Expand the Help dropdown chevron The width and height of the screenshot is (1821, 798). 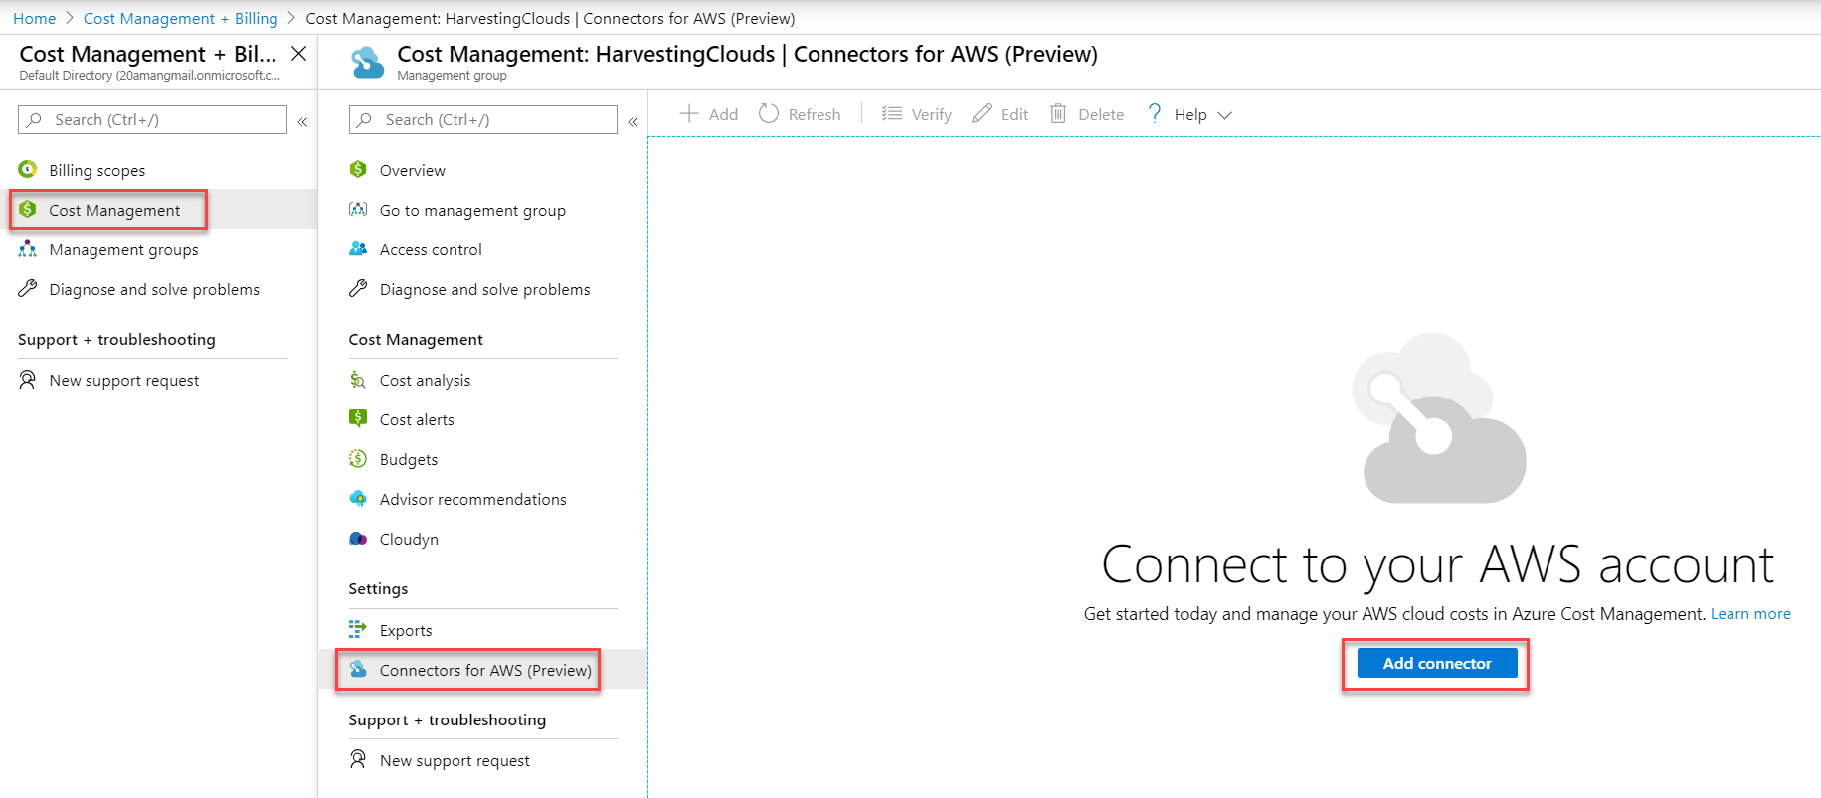click(1225, 115)
